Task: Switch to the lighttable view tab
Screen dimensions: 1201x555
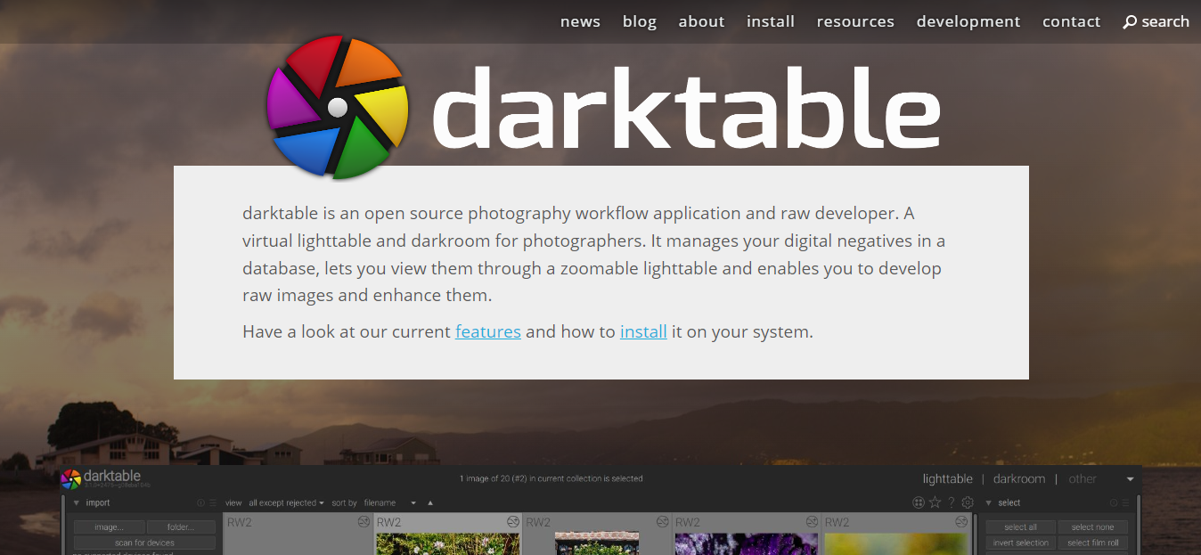Action: [947, 478]
